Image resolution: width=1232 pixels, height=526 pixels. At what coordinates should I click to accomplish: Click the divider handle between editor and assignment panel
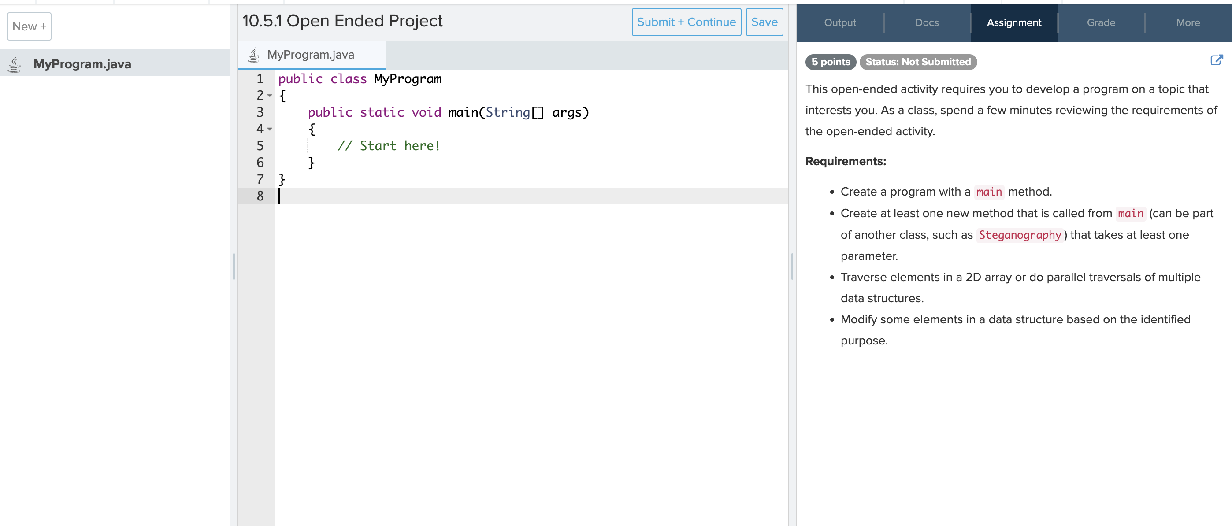pyautogui.click(x=792, y=267)
